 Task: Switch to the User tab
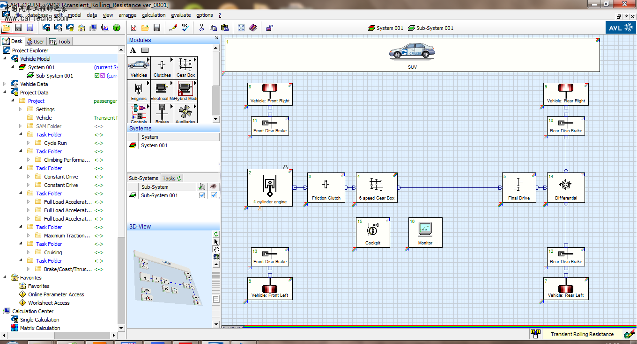click(36, 42)
